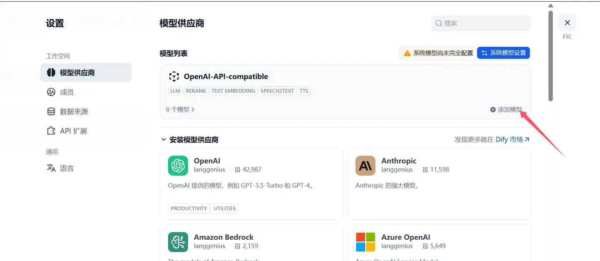Open the 模型供应商 sidebar item
Viewport: 600px width, 261px height.
coord(86,72)
